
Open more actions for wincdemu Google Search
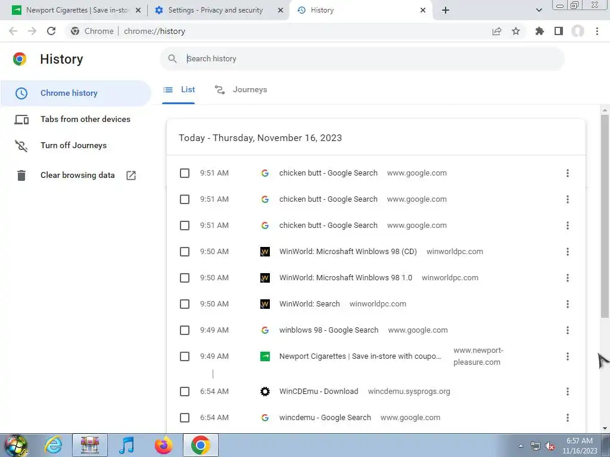pos(568,418)
